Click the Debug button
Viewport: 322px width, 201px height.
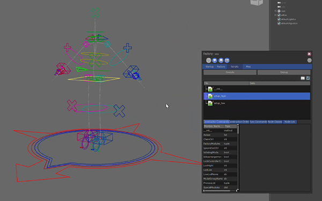pos(284,72)
